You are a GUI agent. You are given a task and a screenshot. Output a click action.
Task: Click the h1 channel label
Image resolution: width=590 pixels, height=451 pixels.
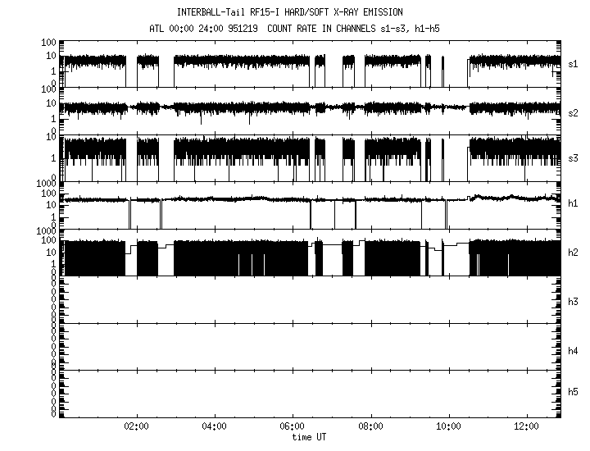pyautogui.click(x=574, y=203)
